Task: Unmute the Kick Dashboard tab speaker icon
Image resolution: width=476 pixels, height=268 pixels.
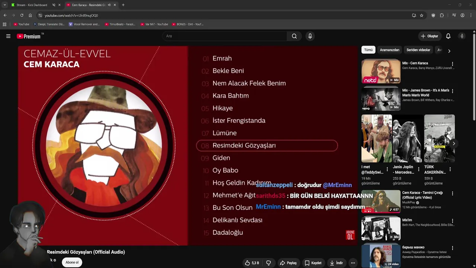Action: (54, 5)
